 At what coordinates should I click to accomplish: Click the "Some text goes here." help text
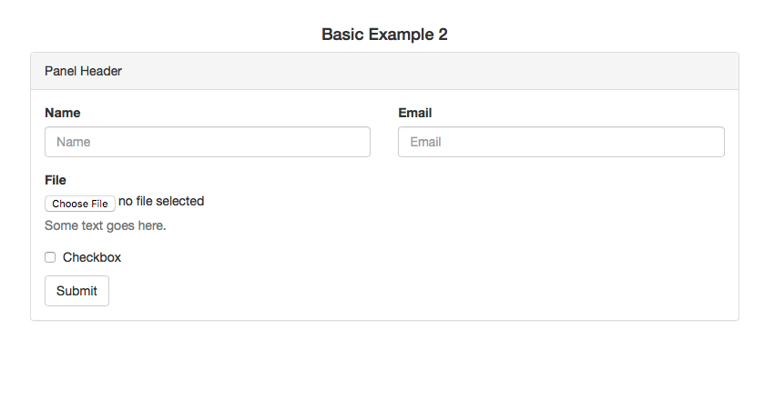(105, 225)
